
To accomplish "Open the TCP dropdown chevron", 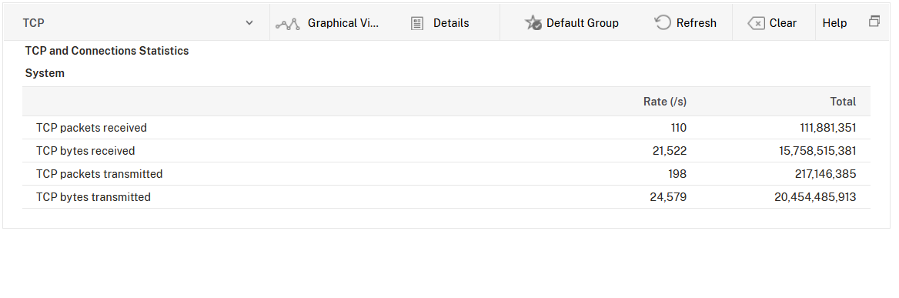I will [x=249, y=23].
